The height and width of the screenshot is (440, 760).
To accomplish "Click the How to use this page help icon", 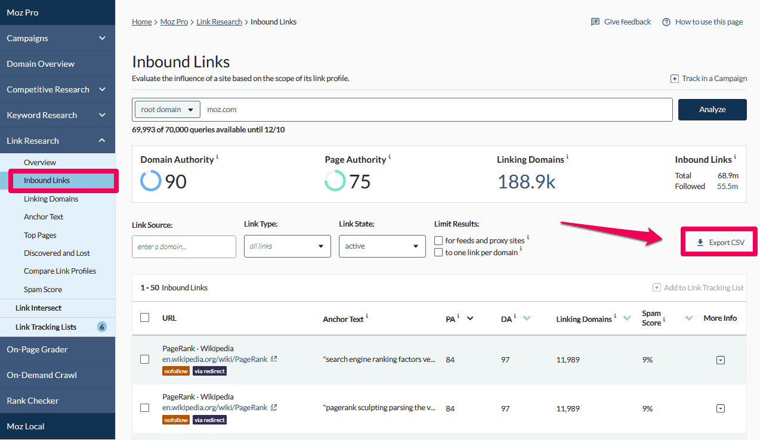I will point(666,22).
